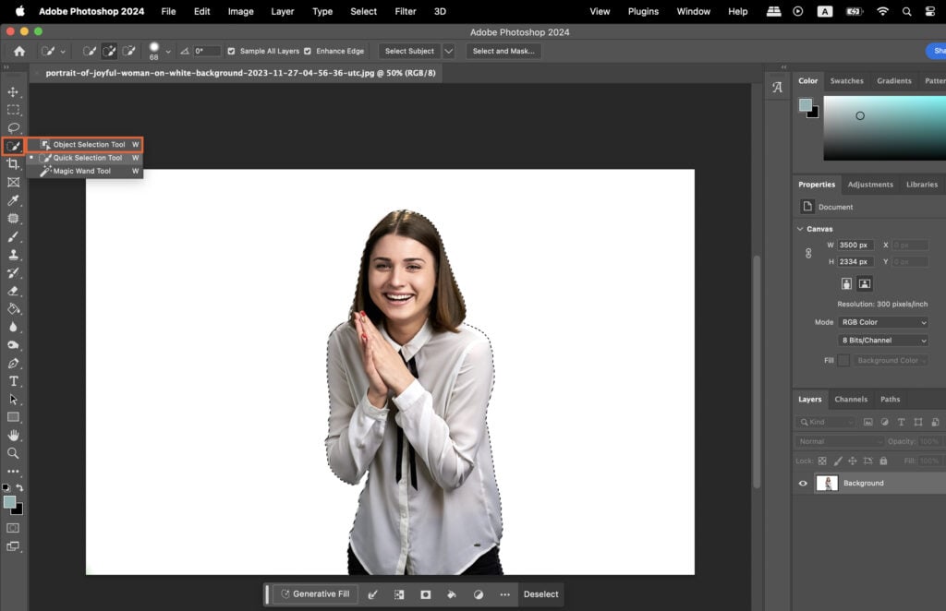The height and width of the screenshot is (611, 946).
Task: Collapse the Canvas properties section
Action: 800,228
